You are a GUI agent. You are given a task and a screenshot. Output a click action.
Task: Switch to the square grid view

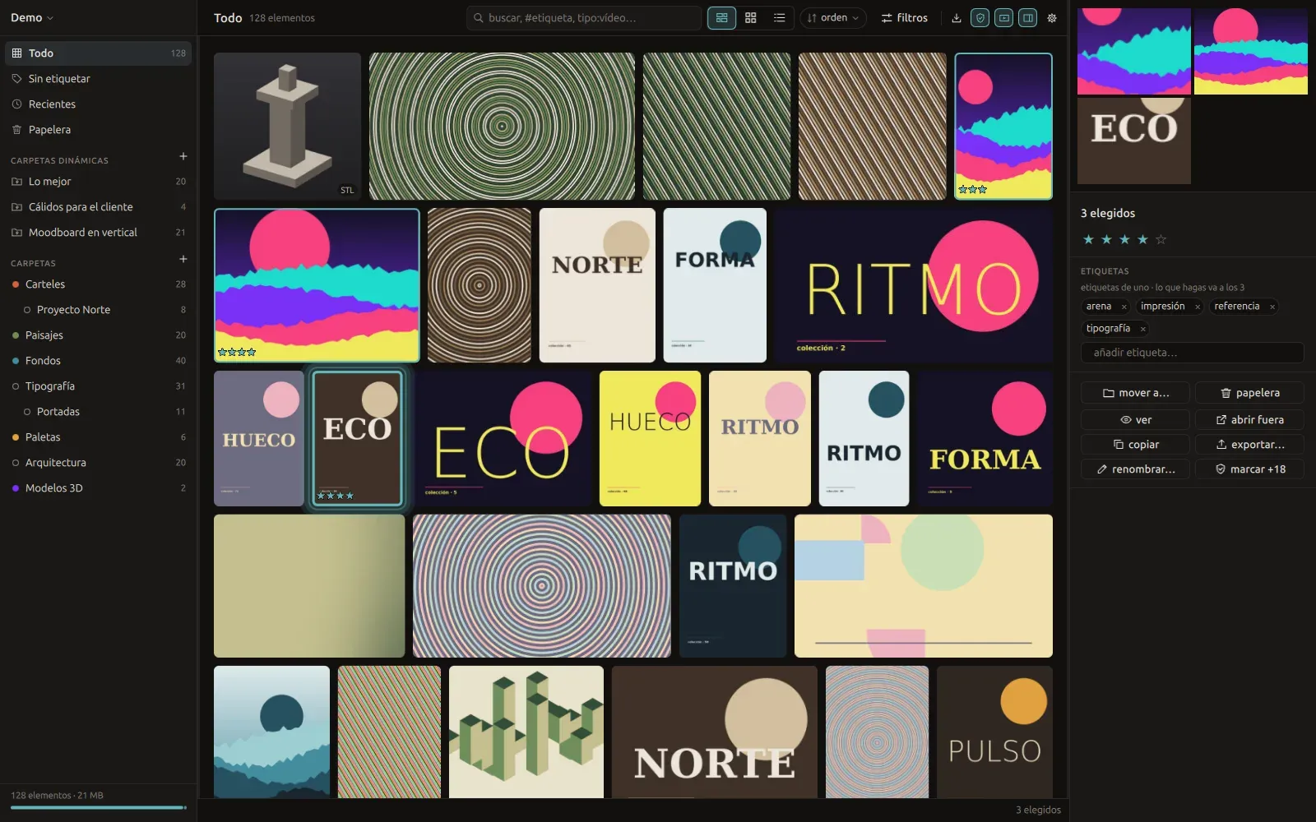pos(750,17)
